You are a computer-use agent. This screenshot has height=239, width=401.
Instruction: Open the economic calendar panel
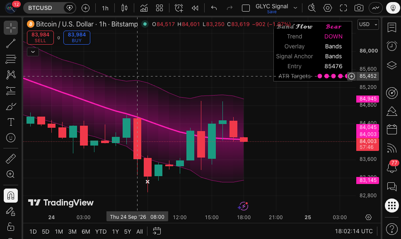click(x=392, y=129)
